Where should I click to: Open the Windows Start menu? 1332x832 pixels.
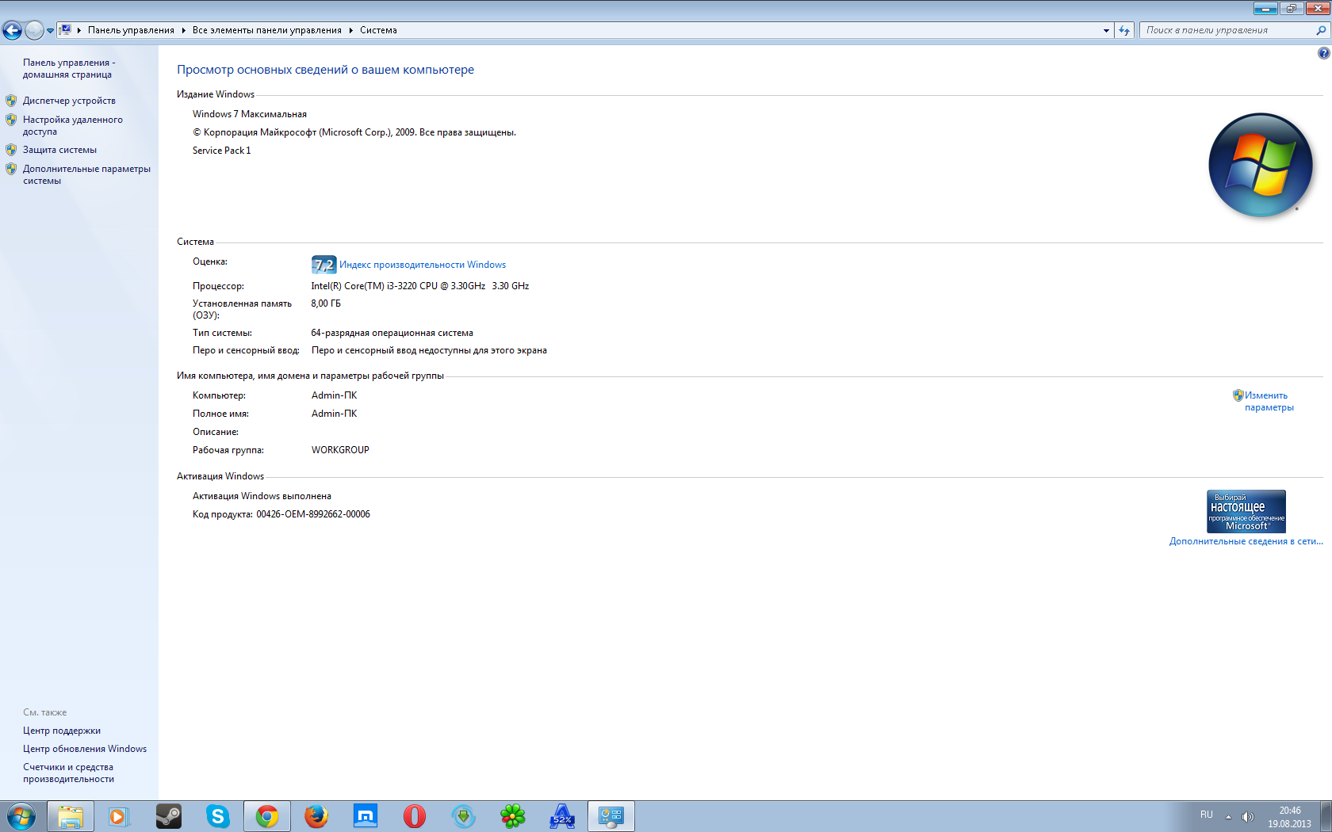[x=21, y=816]
